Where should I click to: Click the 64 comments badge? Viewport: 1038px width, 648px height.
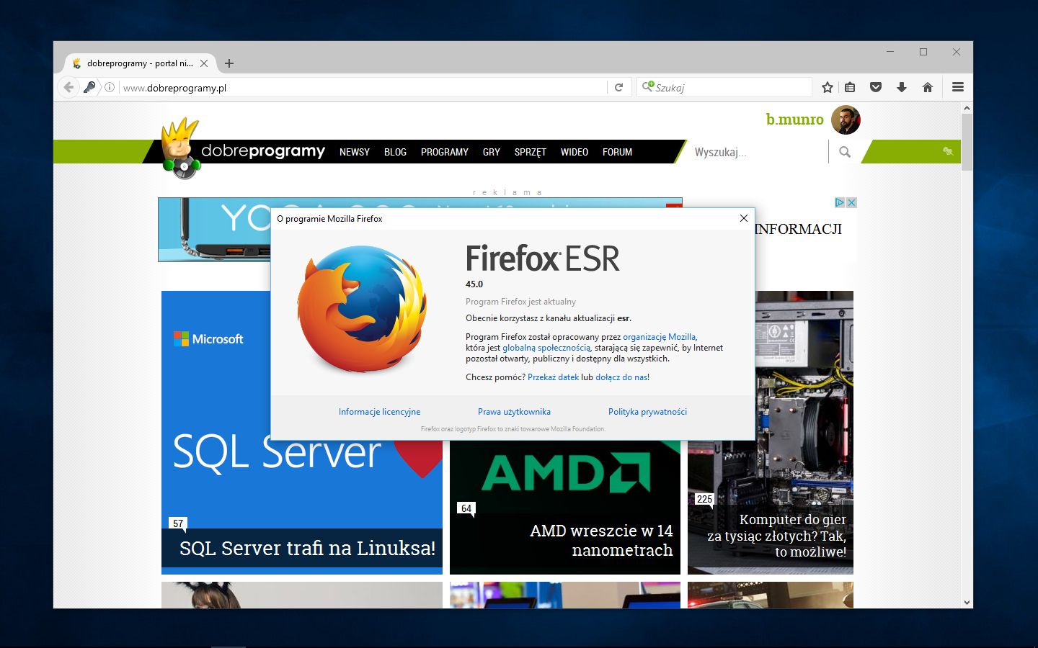click(x=466, y=508)
